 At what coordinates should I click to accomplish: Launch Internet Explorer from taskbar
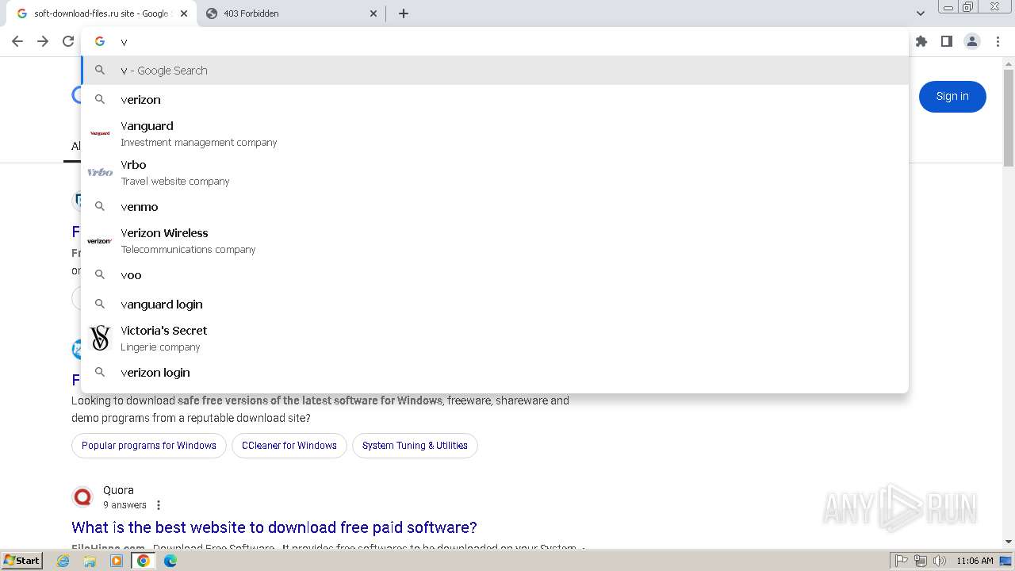[x=63, y=561]
